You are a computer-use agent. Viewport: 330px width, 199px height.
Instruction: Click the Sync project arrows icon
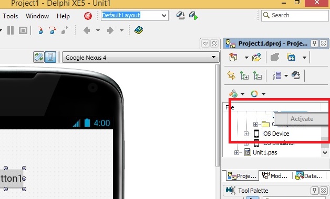click(231, 75)
